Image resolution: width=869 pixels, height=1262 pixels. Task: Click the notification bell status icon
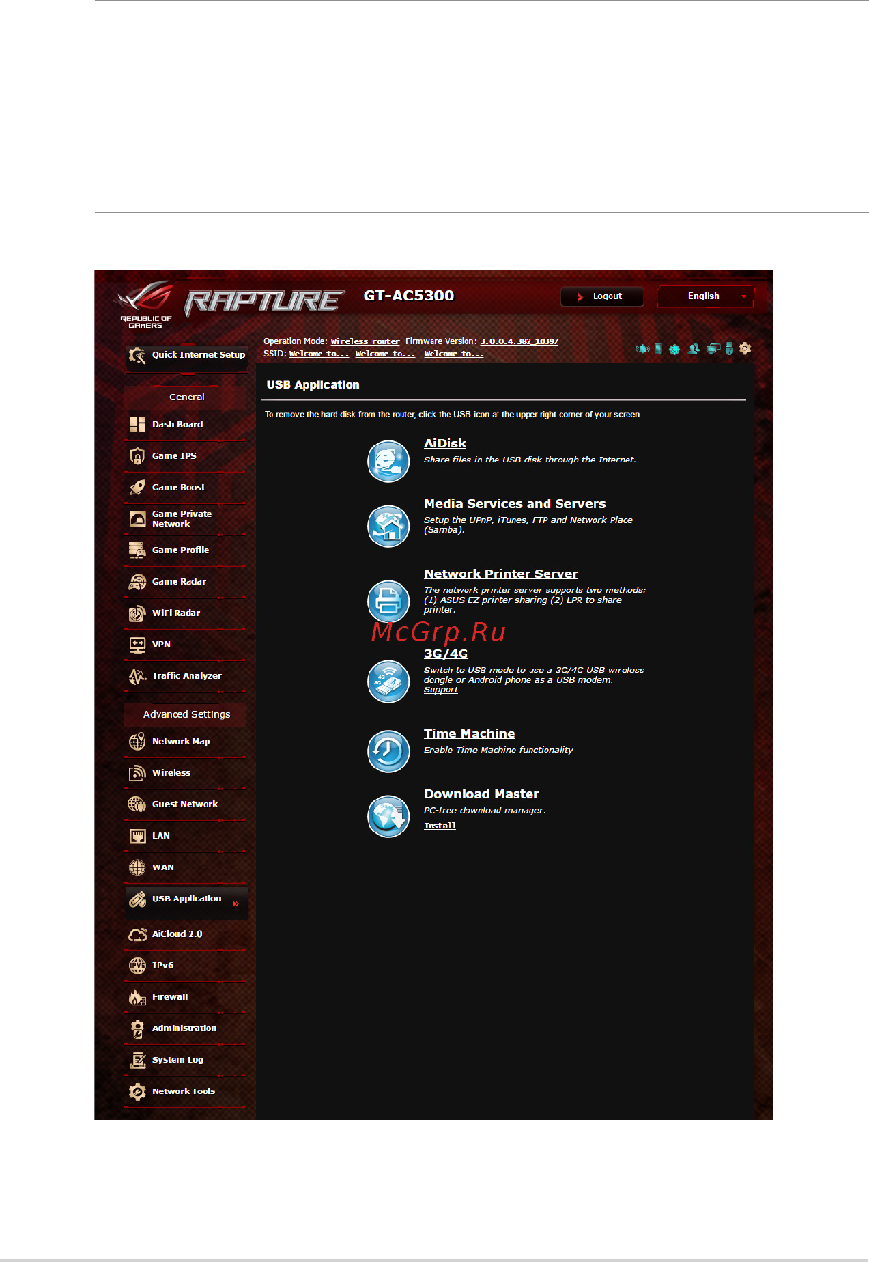[642, 349]
